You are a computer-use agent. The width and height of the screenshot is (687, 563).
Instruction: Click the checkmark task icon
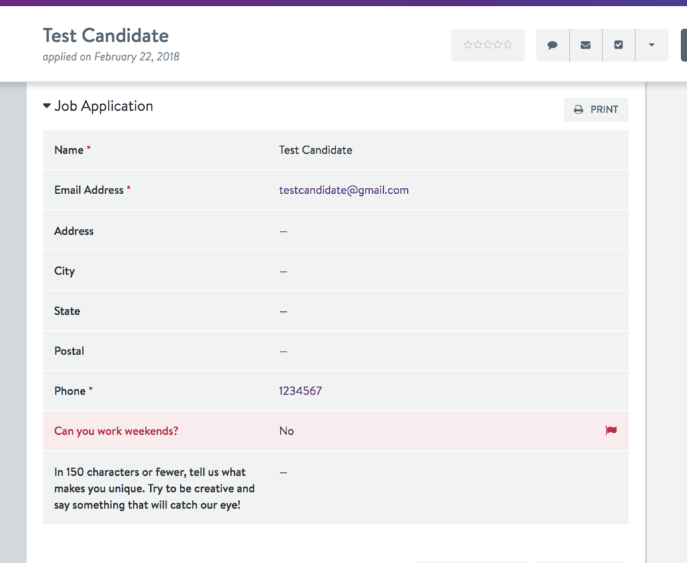(619, 45)
